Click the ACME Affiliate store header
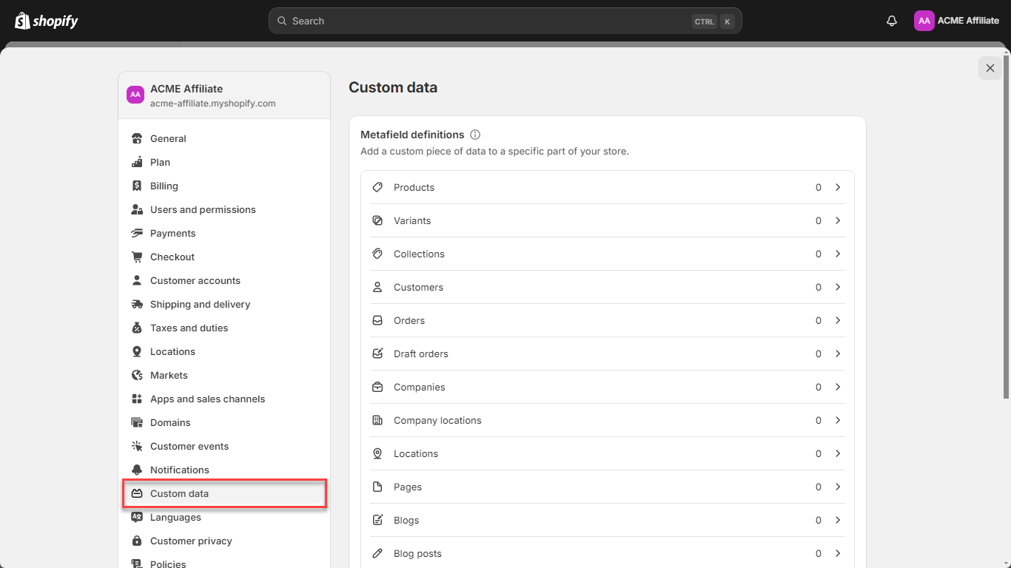 (224, 95)
